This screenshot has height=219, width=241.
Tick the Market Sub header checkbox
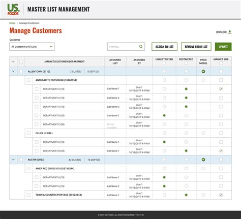[221, 63]
